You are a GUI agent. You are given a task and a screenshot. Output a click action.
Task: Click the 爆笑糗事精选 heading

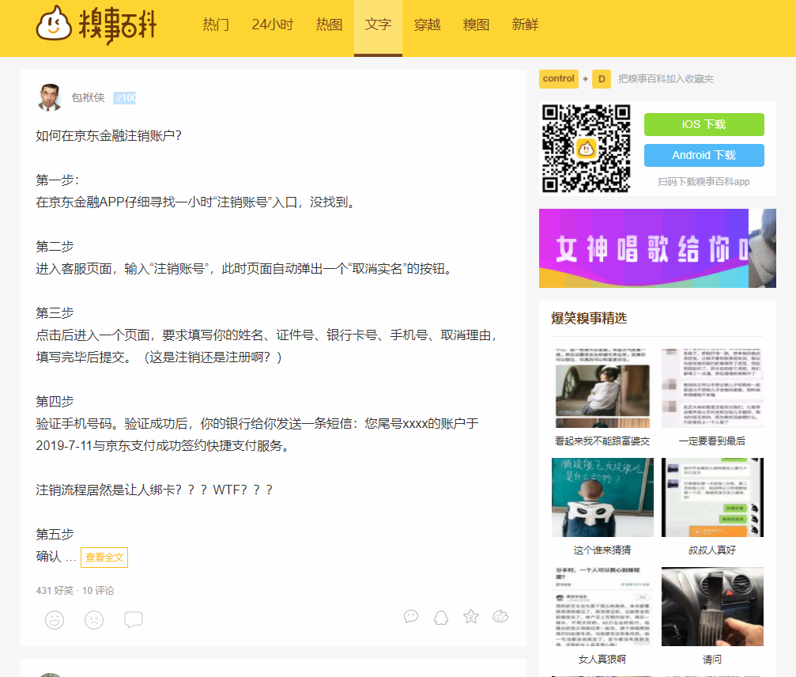589,319
